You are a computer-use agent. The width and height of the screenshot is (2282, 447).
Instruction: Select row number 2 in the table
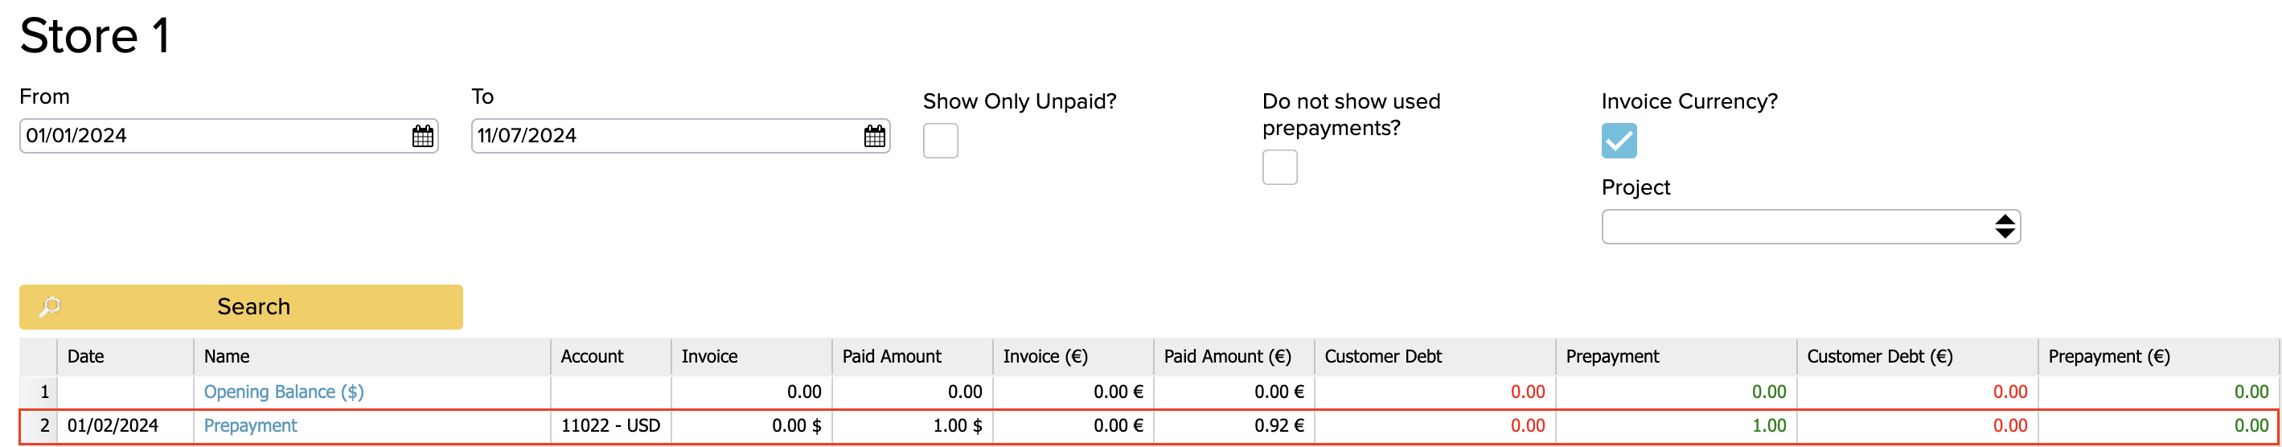tap(44, 426)
